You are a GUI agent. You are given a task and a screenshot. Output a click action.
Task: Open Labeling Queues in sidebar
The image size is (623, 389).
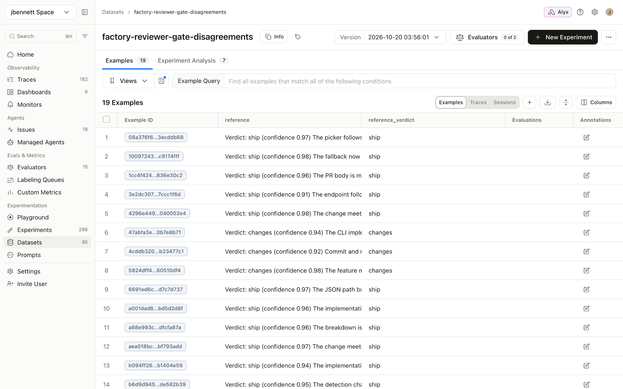pyautogui.click(x=47, y=180)
